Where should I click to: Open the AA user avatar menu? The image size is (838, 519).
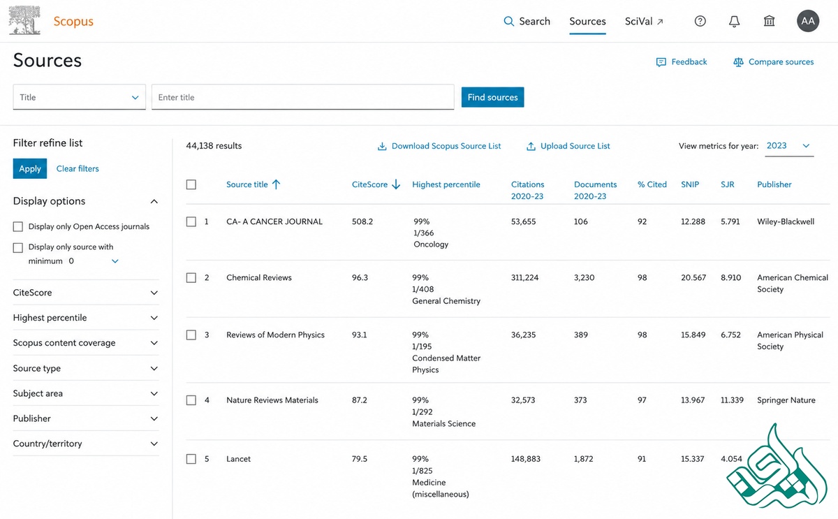pyautogui.click(x=808, y=21)
